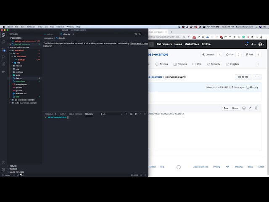Screen dimensions: 269x202
Task: Open the Explorer view in VS Code activity bar
Action: coord(3,35)
